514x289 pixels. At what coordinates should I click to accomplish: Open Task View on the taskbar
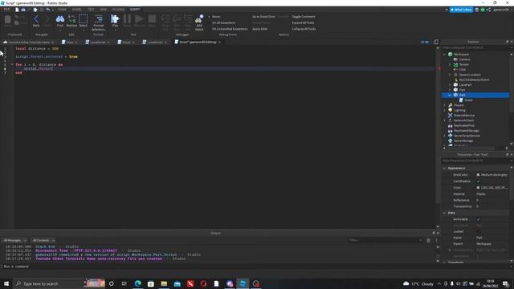(124, 283)
